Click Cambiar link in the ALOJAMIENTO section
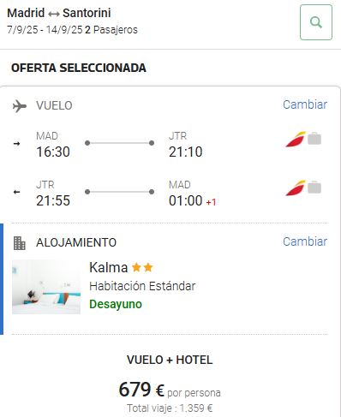The height and width of the screenshot is (417, 341). 305,241
